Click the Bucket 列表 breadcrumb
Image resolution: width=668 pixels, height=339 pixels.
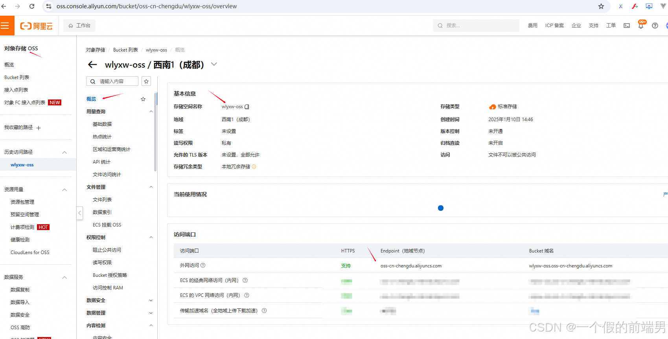pos(125,50)
